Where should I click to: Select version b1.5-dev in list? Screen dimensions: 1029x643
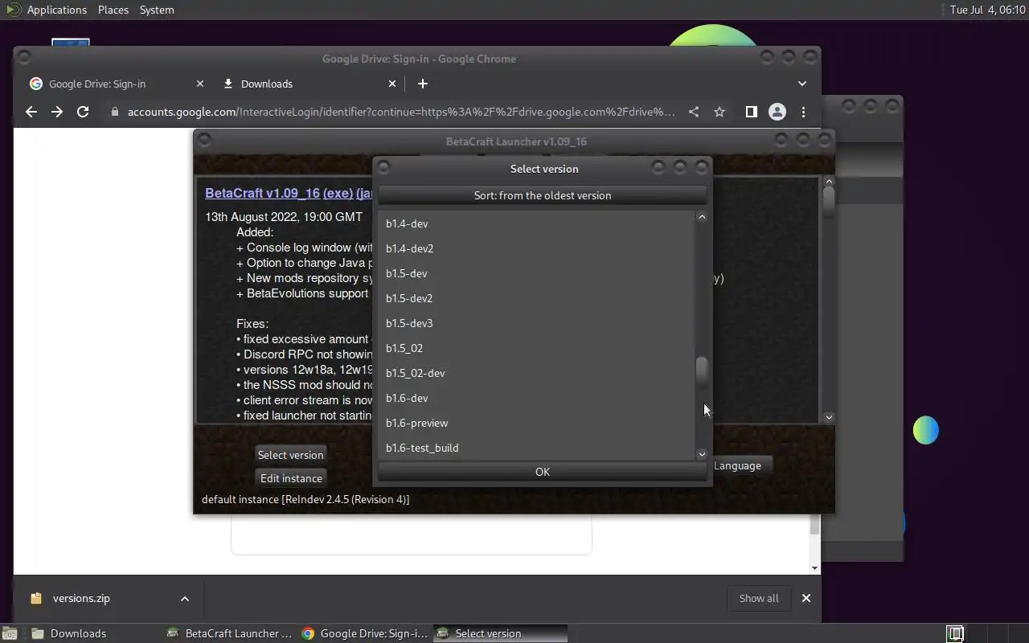[x=536, y=273]
